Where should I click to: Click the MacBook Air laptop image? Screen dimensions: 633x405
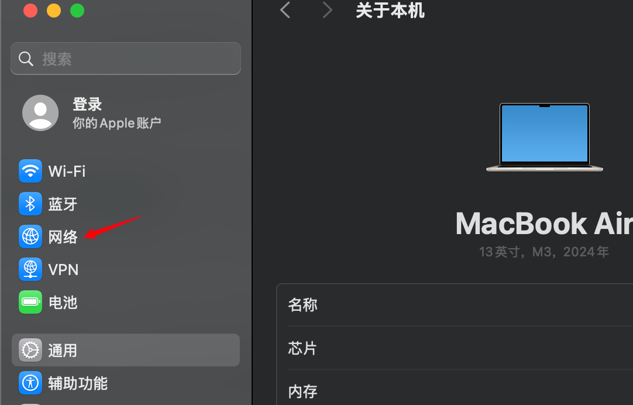tap(545, 138)
